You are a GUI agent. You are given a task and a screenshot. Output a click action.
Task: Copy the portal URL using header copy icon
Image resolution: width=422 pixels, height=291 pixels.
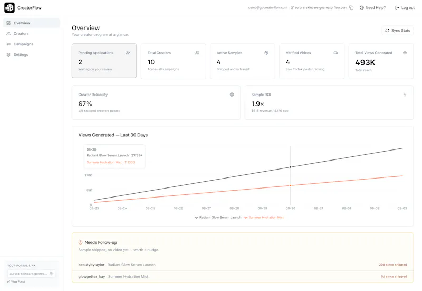coord(351,7)
